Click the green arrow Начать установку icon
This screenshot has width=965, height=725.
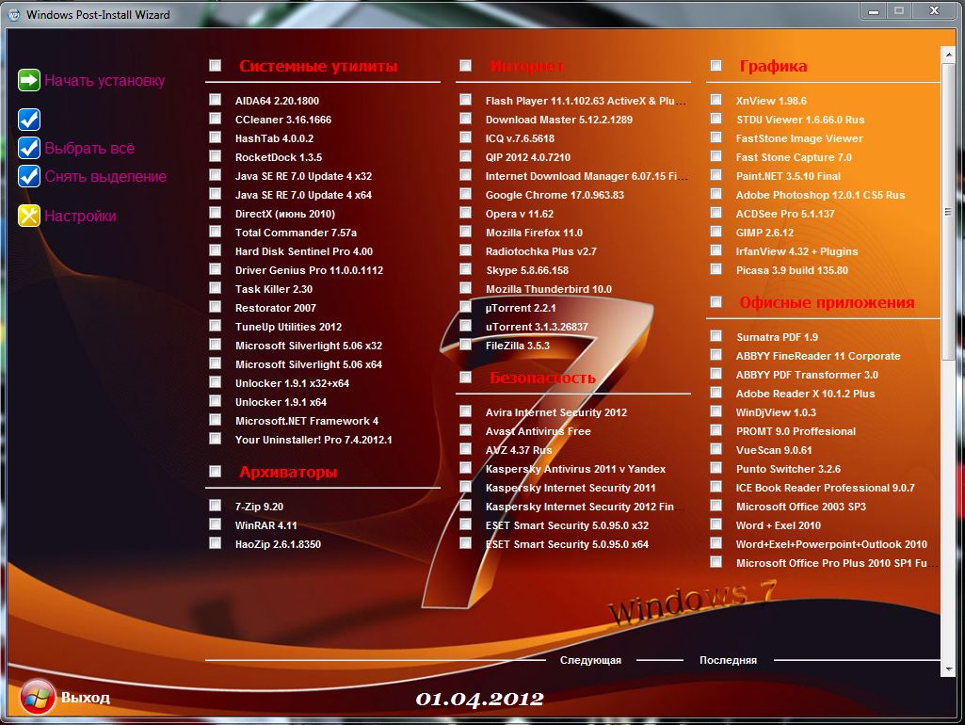pyautogui.click(x=29, y=81)
